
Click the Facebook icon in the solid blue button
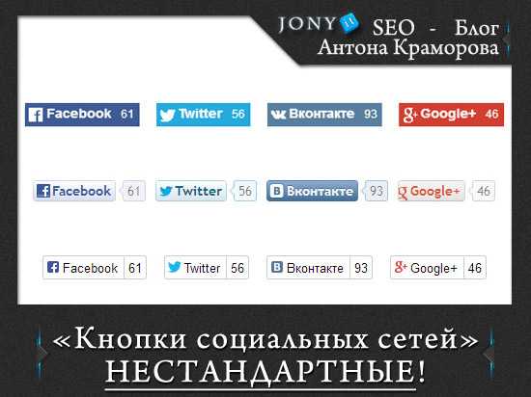pos(36,115)
